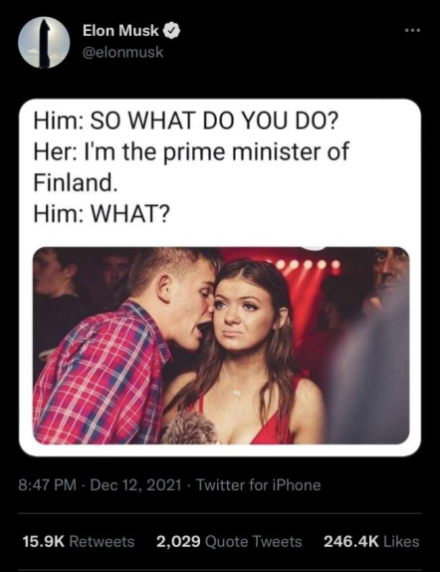Click the man in the plaid shirt

(120, 350)
